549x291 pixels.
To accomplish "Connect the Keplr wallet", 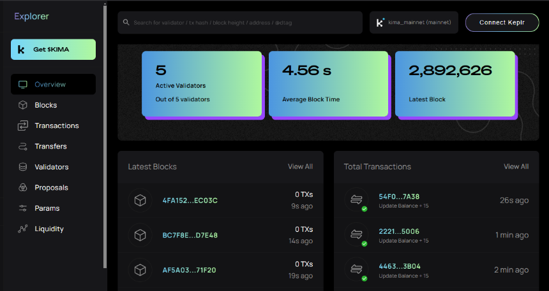I will click(502, 22).
